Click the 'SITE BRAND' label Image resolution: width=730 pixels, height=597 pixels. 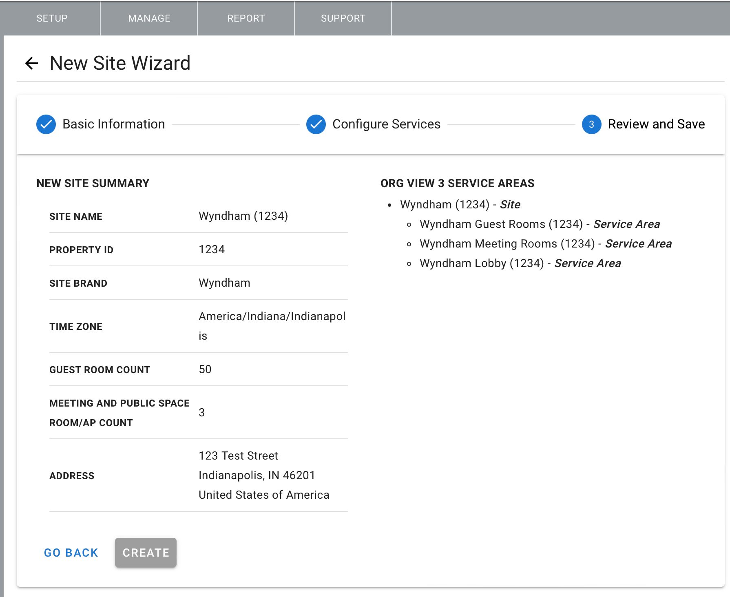78,283
